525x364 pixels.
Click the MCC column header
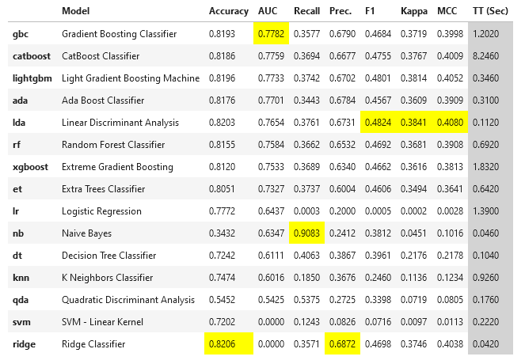[x=447, y=11]
